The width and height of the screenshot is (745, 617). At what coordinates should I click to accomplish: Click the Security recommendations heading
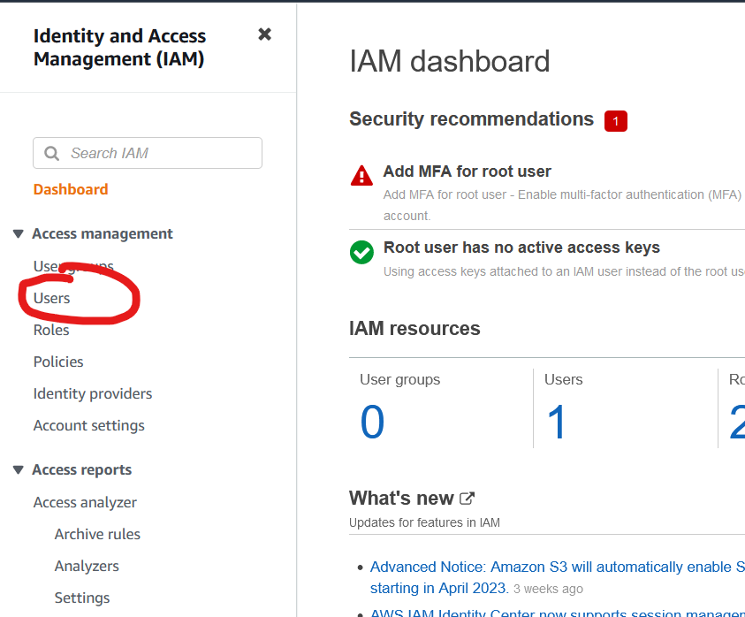471,118
